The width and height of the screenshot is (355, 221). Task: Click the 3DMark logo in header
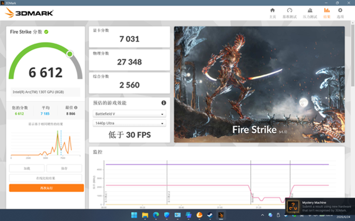[x=29, y=13]
